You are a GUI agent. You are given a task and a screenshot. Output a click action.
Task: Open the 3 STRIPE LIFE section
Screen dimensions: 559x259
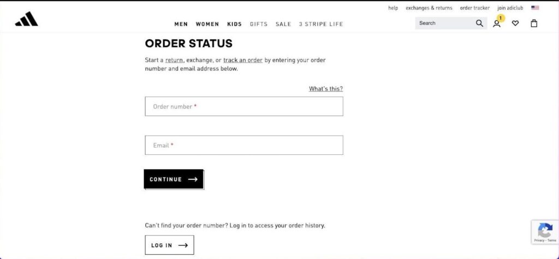click(321, 24)
